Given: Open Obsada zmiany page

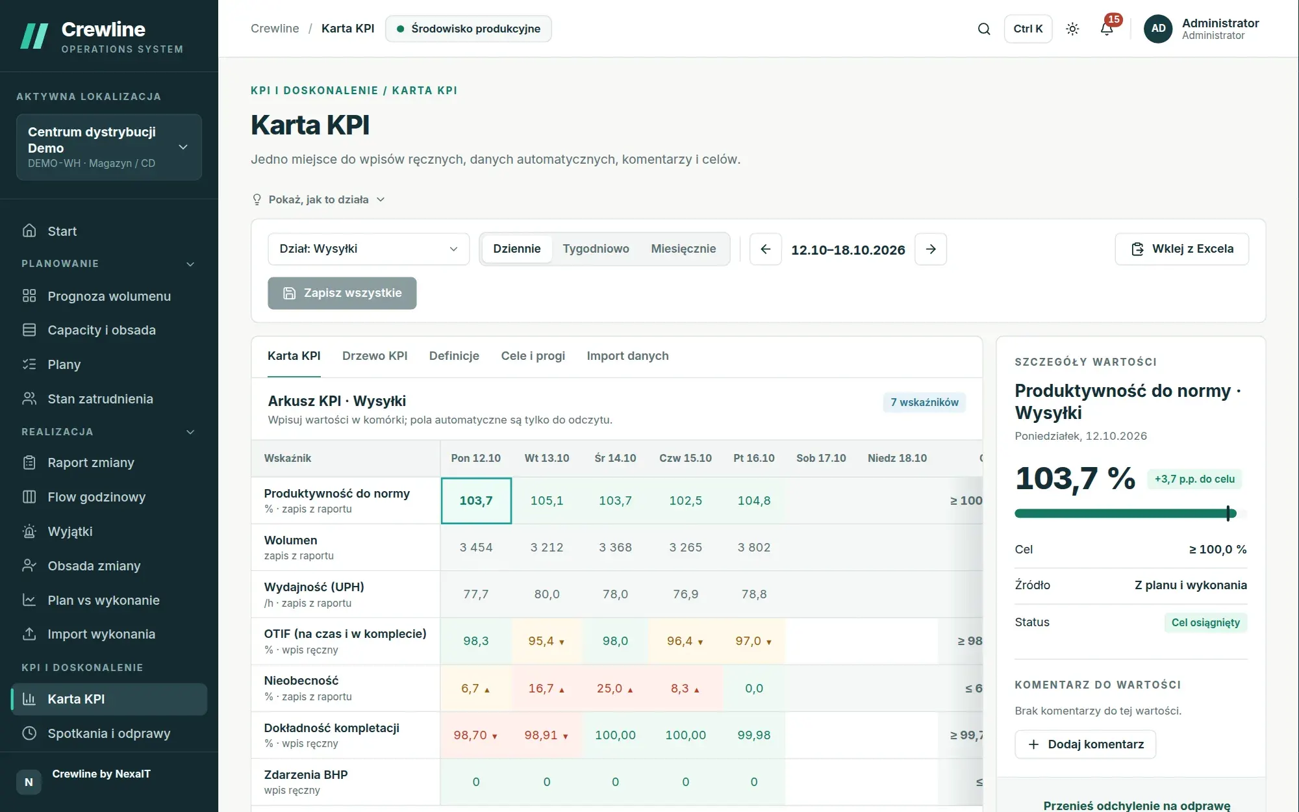Looking at the screenshot, I should [x=109, y=566].
